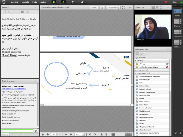Screen dimensions: 183x137
Task: Select the pointer tool in Share pod
Action: pyautogui.click(x=102, y=7)
